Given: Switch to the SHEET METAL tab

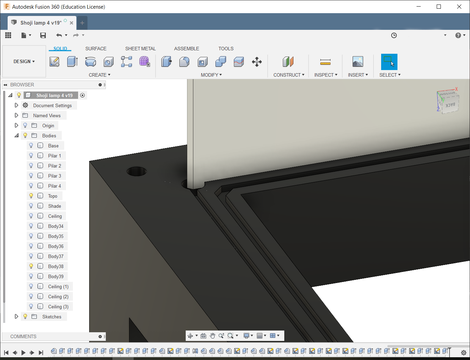Looking at the screenshot, I should click(x=141, y=49).
